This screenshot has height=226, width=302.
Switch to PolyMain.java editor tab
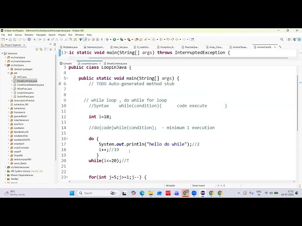pos(69,47)
